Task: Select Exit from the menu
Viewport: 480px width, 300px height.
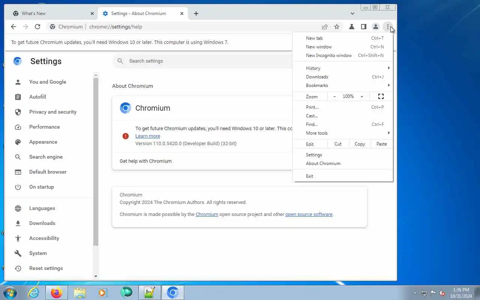Action: [343, 176]
